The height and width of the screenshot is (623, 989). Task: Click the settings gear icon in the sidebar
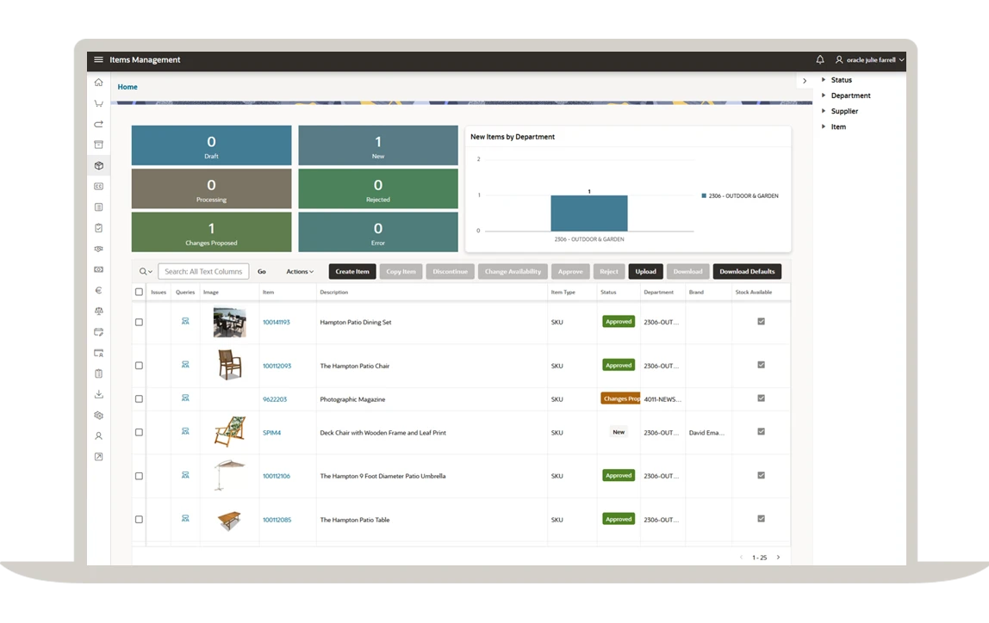coord(98,415)
